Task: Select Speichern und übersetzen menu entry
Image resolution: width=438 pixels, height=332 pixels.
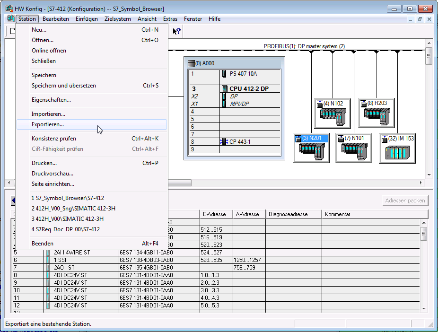Action: click(64, 86)
